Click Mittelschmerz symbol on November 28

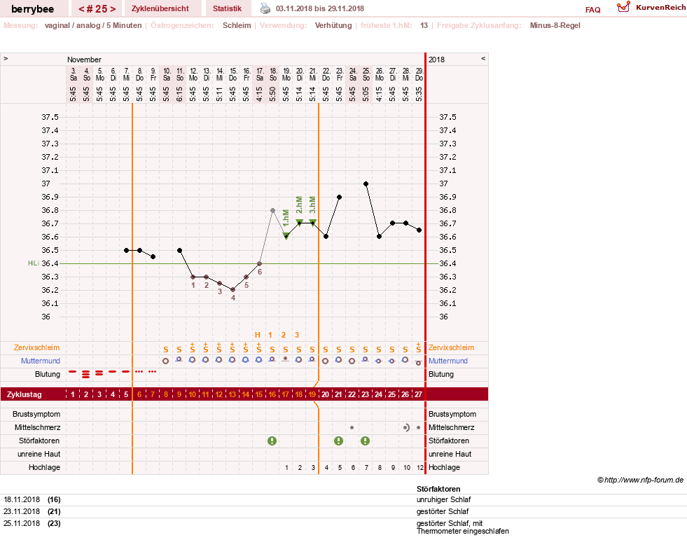(406, 427)
